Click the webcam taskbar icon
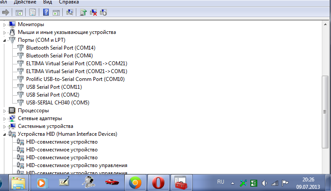Screen dimensions: 331x191 click(x=88, y=182)
